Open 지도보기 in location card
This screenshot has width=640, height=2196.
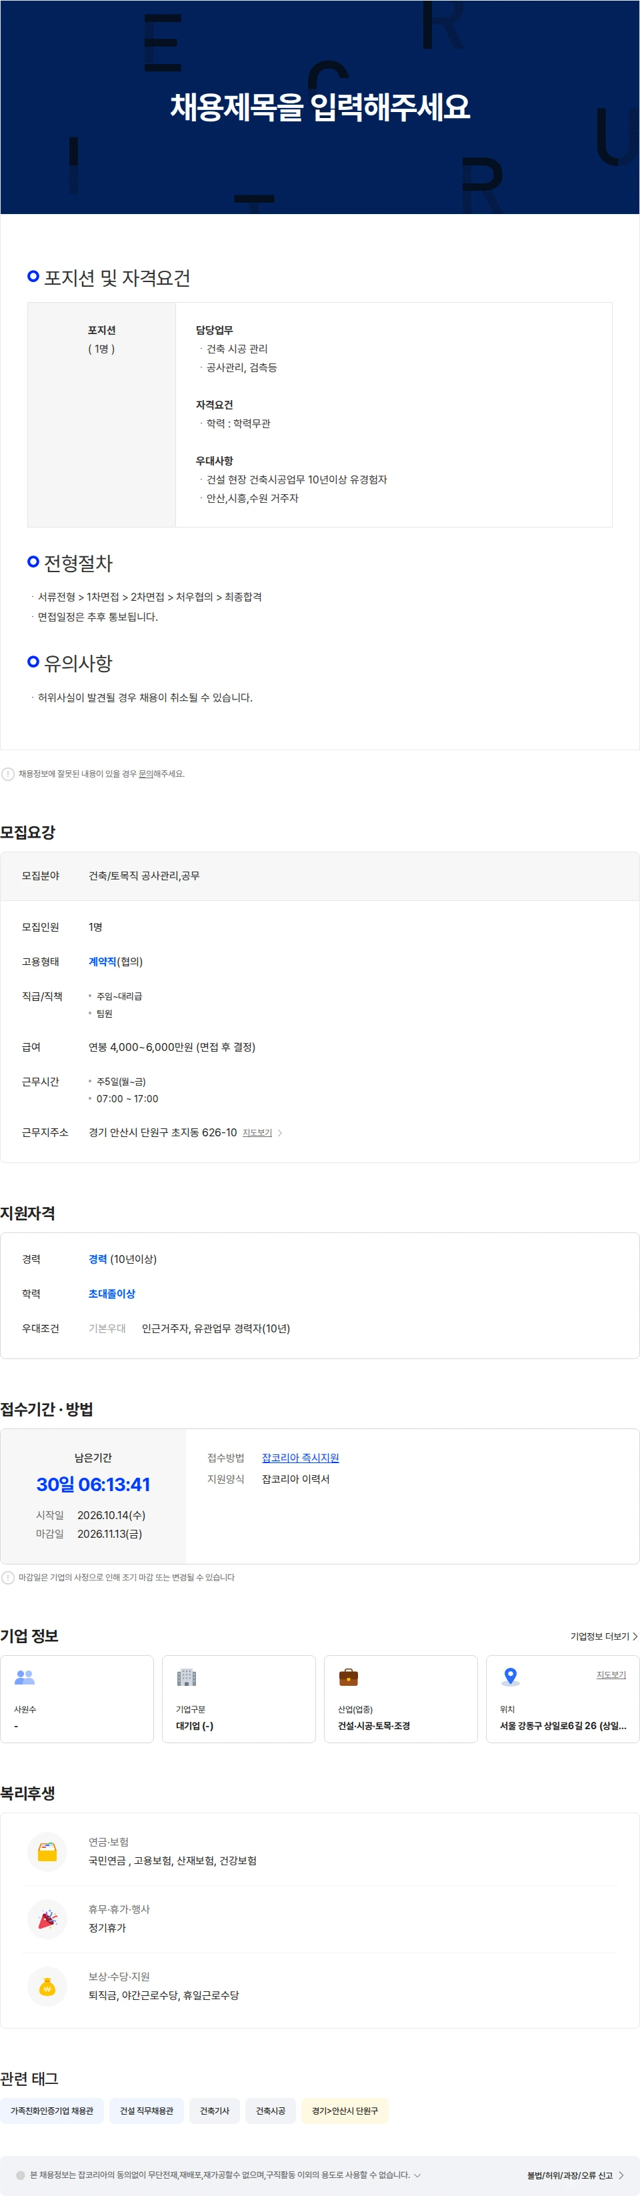pyautogui.click(x=611, y=1675)
